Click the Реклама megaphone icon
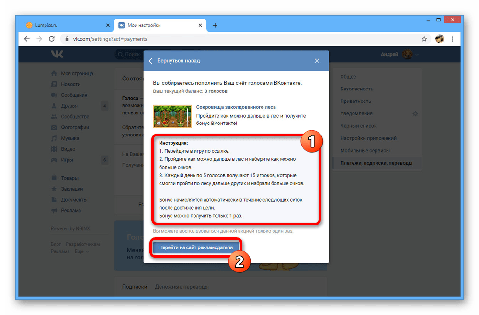Screen dimensions: 479x315 coord(54,210)
